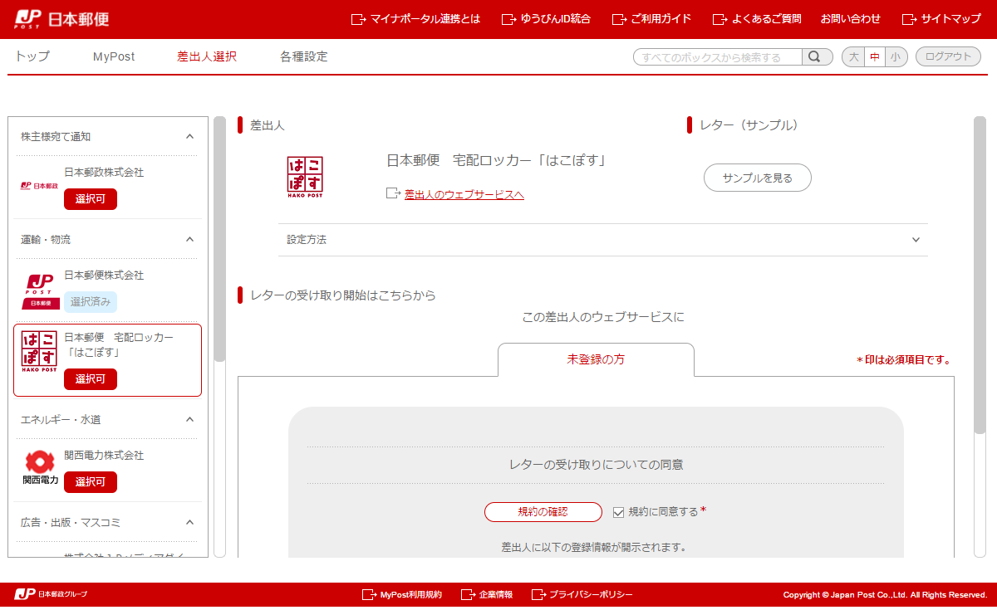The width and height of the screenshot is (997, 610).
Task: Open よくあるご質問 link
Action: click(x=757, y=18)
